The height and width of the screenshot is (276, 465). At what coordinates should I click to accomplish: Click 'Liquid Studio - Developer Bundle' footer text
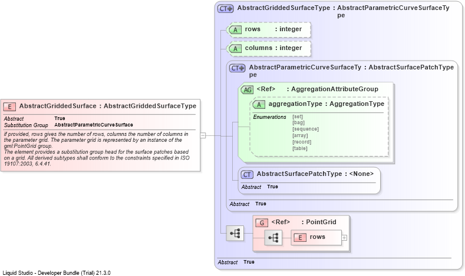tap(57, 272)
